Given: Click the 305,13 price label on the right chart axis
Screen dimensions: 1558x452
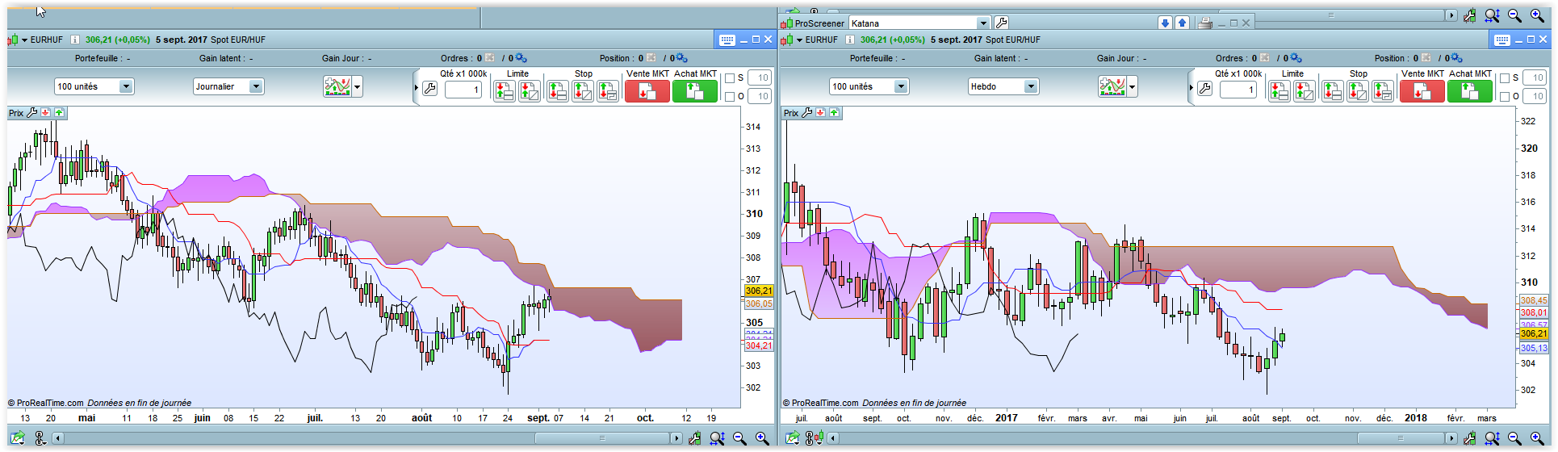Looking at the screenshot, I should click(1534, 349).
